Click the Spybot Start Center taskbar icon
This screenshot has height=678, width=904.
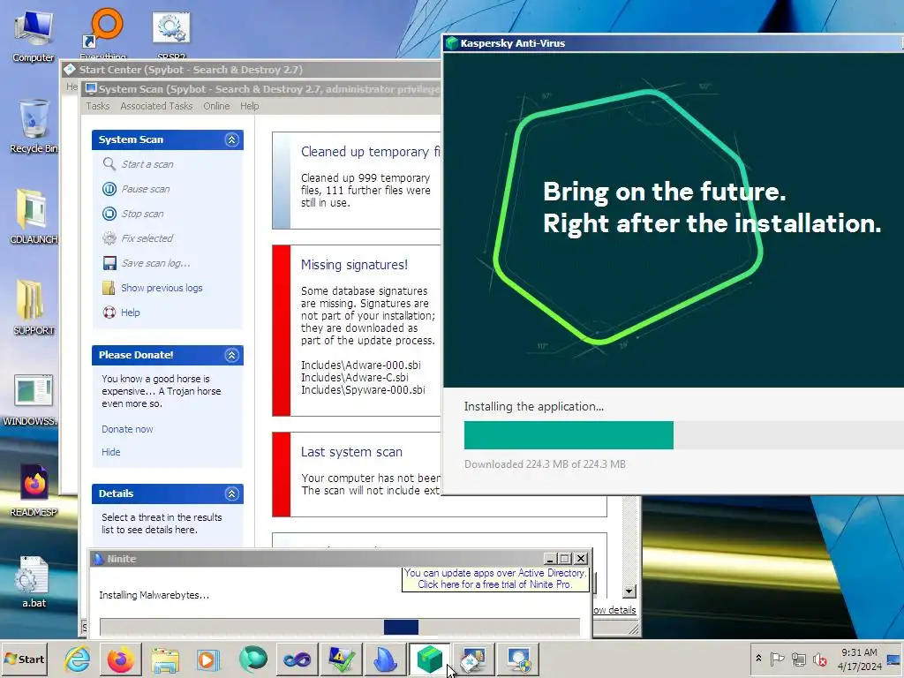(x=473, y=659)
